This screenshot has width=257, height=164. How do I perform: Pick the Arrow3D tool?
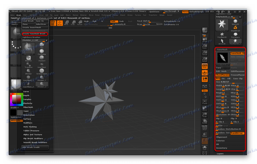[x=222, y=41]
